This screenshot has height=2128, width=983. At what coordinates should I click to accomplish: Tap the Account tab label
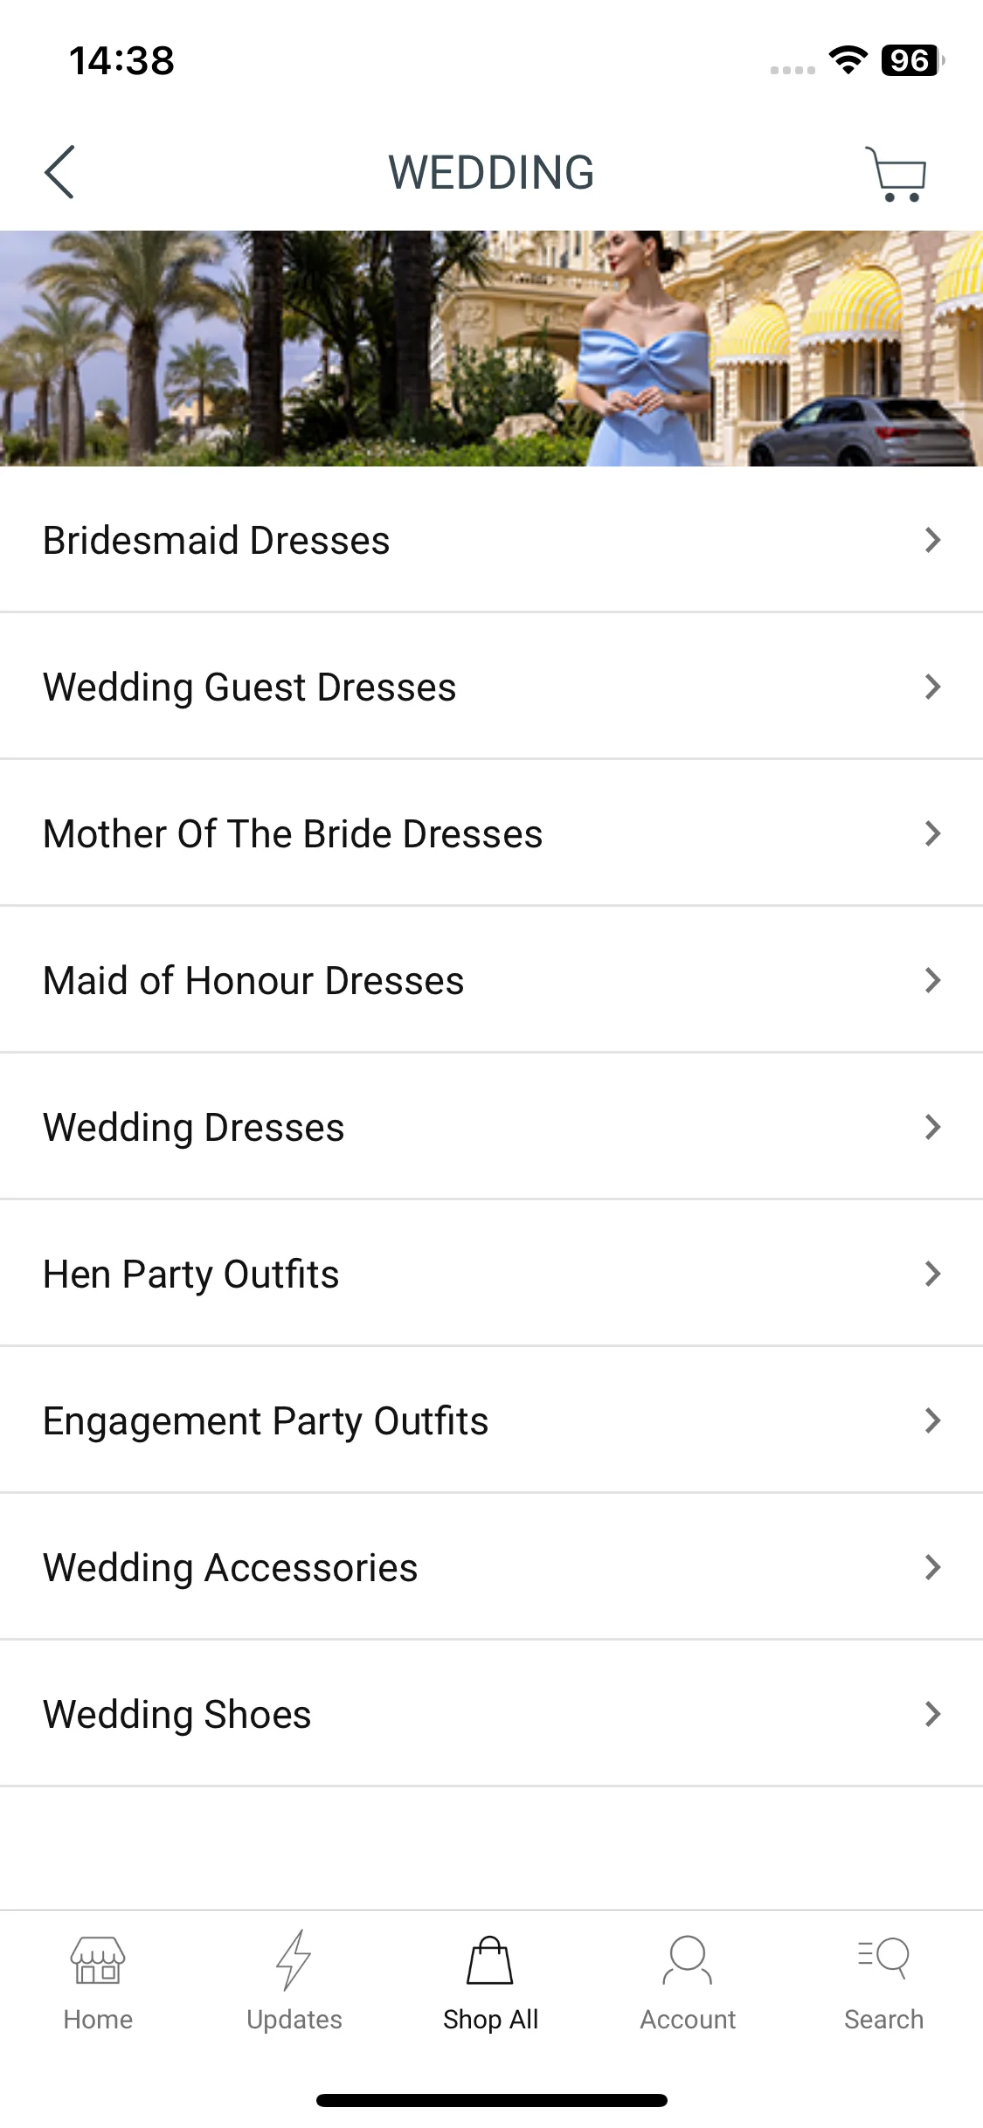pos(688,2020)
